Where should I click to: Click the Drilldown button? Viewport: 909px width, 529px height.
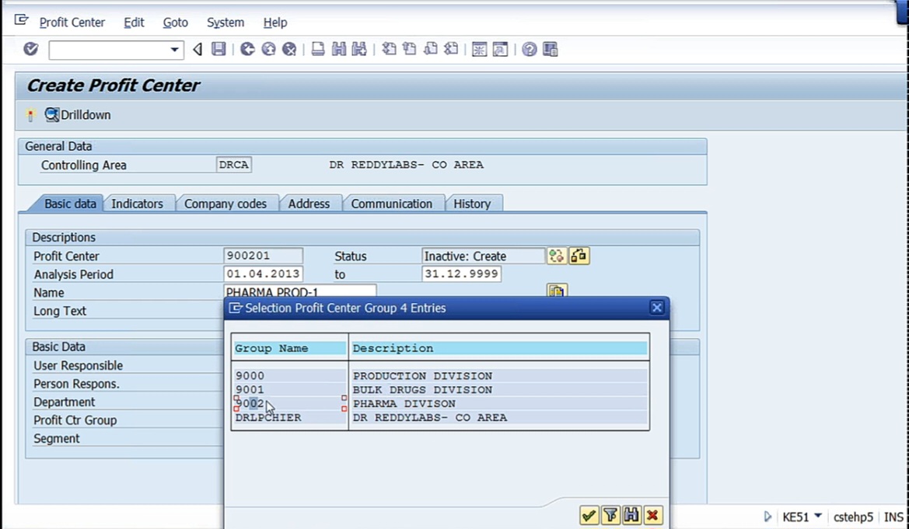point(78,115)
